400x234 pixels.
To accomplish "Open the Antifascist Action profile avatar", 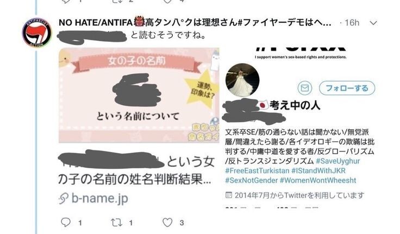I will pyautogui.click(x=37, y=33).
